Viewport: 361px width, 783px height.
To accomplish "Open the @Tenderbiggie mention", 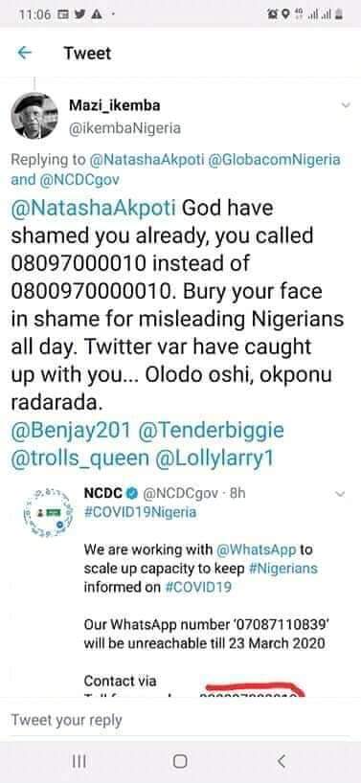I will [x=211, y=431].
